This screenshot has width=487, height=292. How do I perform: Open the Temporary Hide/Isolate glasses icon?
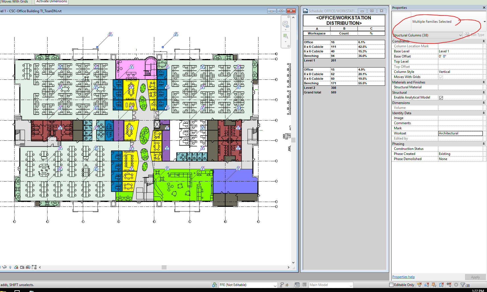[5, 268]
